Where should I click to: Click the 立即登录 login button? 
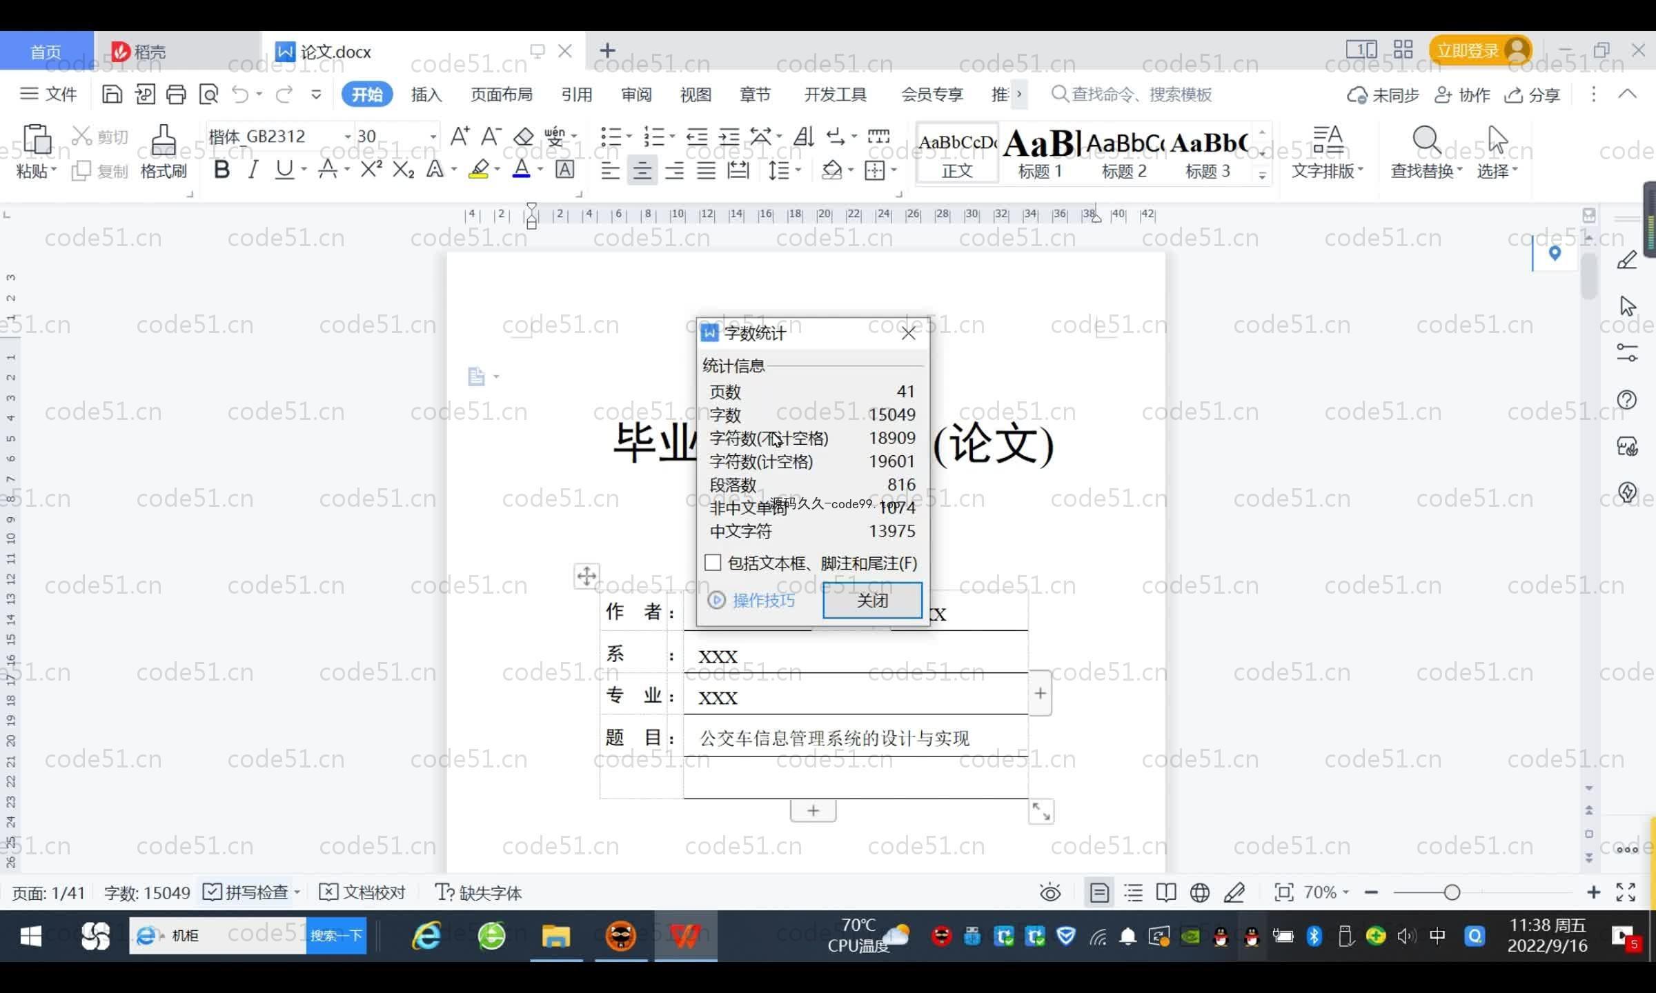coord(1480,50)
